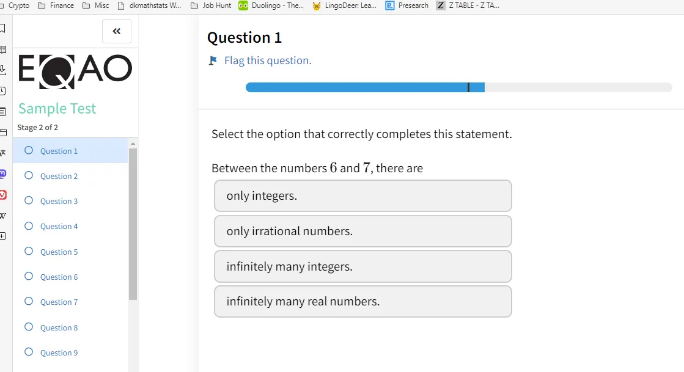Open the Job Hunt bookmarks folder
The image size is (684, 372).
tap(211, 5)
